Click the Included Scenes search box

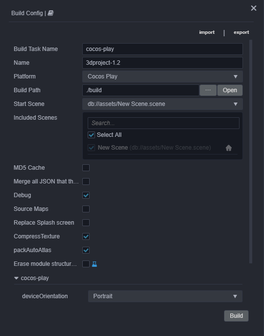tap(164, 123)
